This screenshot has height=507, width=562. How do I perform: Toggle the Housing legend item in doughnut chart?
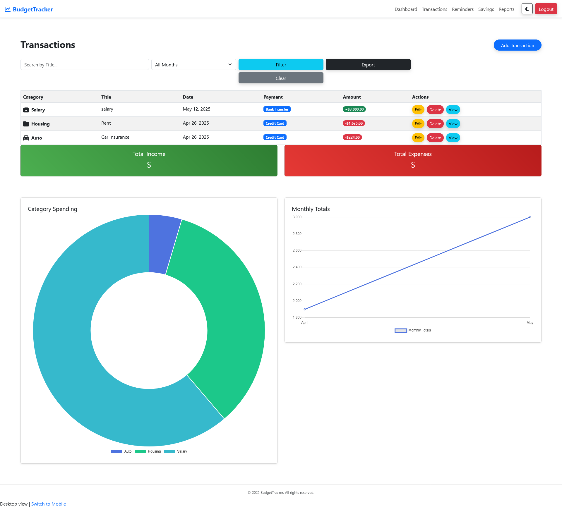tap(148, 451)
